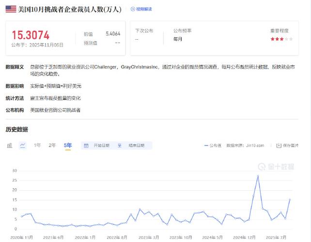Screen dimensions: 311x242
Task: Click the 公布于：2025年11月06日 date text
Action: pos(37,45)
